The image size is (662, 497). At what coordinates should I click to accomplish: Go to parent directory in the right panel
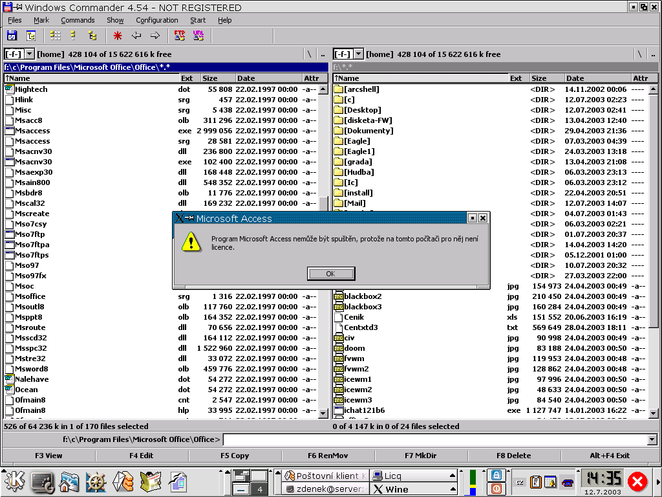coord(653,54)
